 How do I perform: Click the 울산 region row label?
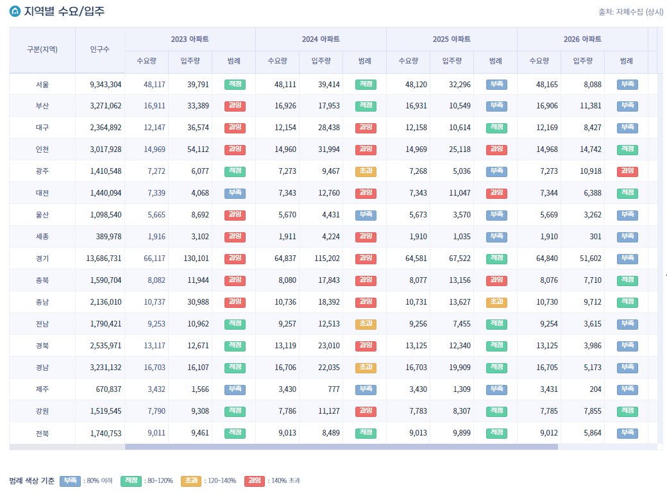[42, 215]
